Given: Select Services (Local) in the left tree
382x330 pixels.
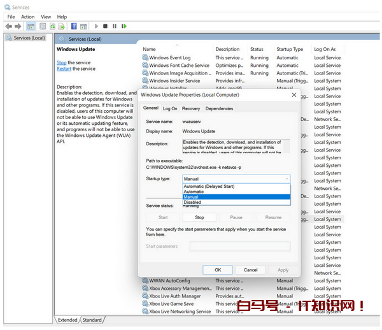Looking at the screenshot, I should (29, 38).
